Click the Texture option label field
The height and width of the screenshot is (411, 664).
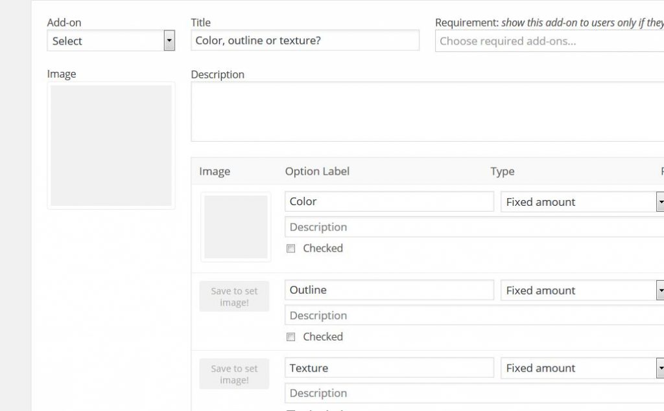pos(389,368)
